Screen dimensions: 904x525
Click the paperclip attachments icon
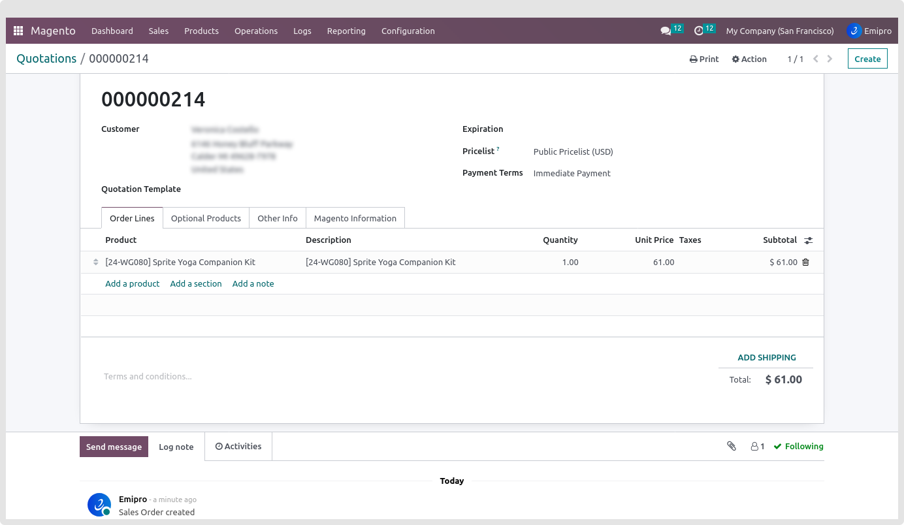click(x=732, y=446)
